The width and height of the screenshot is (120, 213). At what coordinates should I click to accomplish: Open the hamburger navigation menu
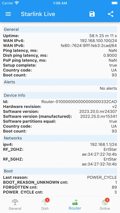(x=8, y=14)
